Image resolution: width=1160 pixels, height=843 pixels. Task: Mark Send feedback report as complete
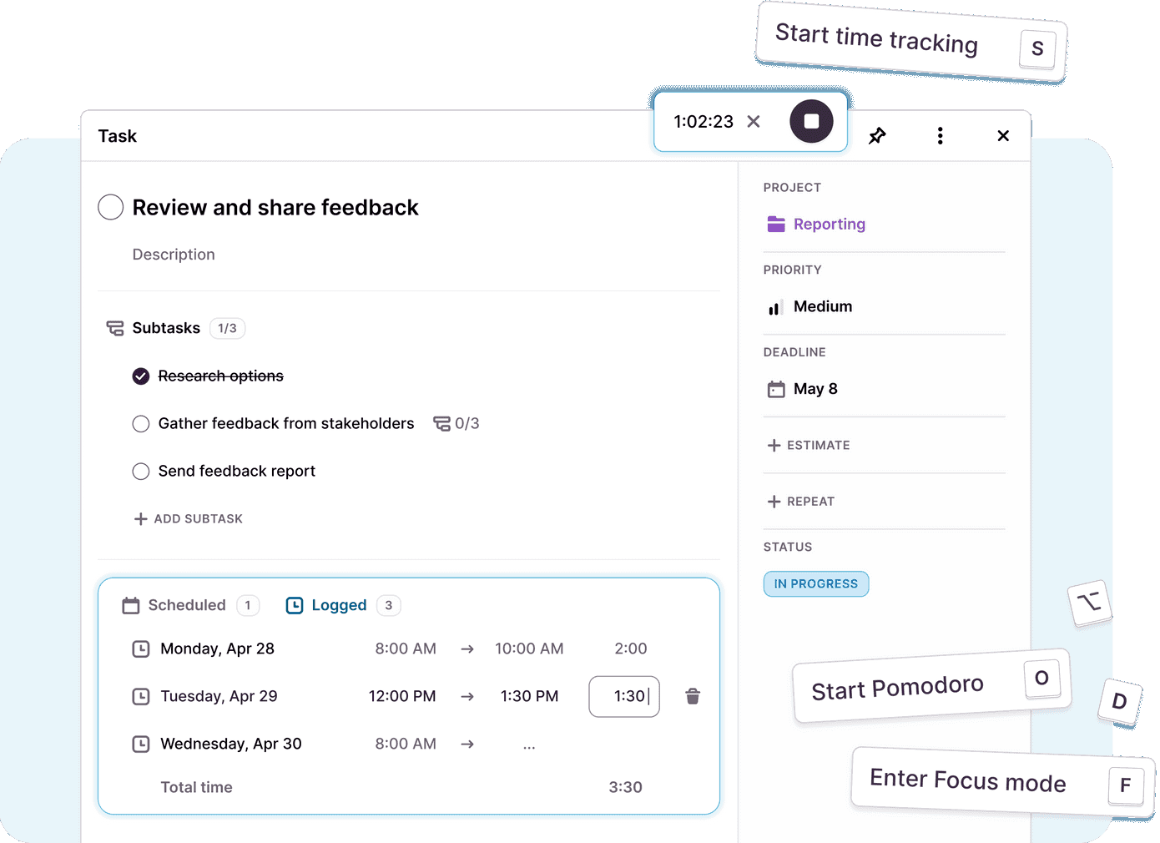click(x=141, y=471)
